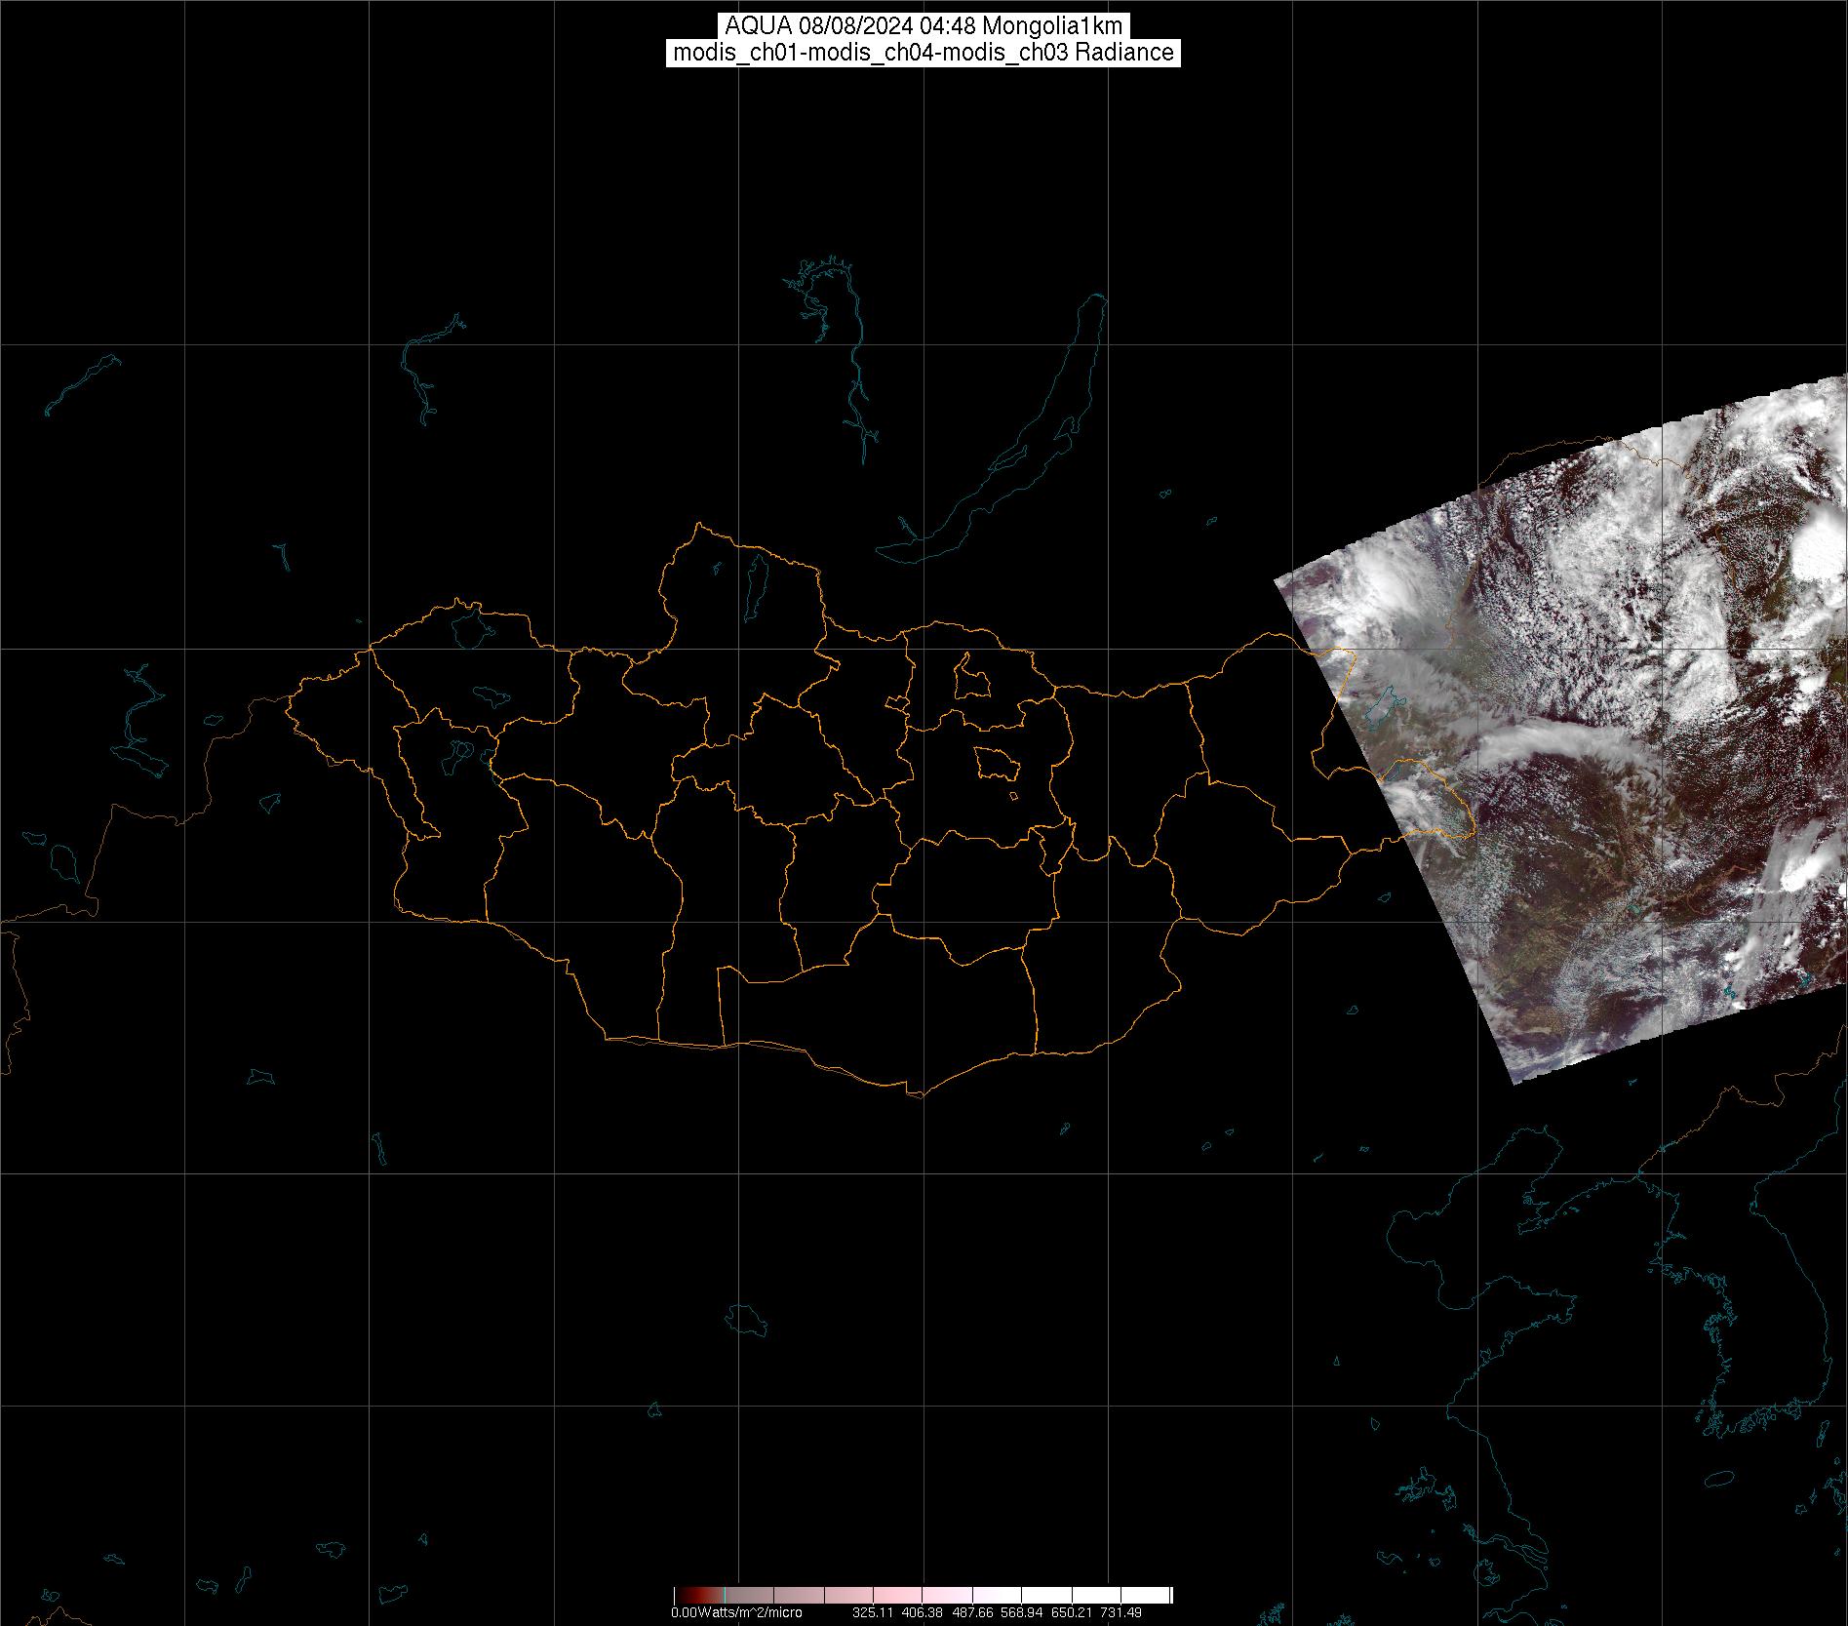The image size is (1848, 1626).
Task: Click the modis_ch01-modis_ch04-modis_ch03 Radiance label
Action: point(924,53)
